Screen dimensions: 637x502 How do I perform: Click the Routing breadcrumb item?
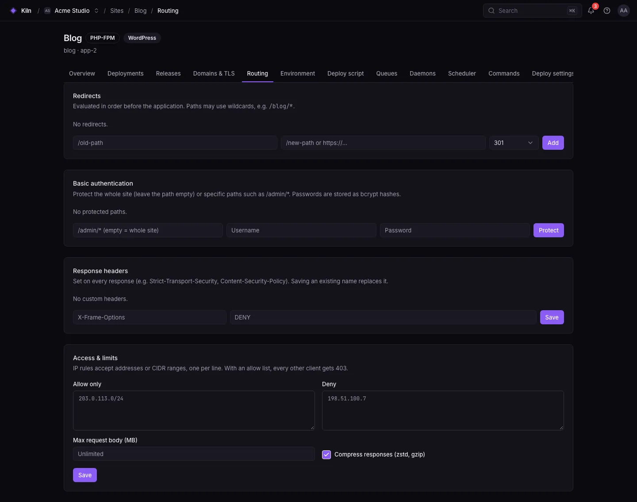tap(168, 11)
